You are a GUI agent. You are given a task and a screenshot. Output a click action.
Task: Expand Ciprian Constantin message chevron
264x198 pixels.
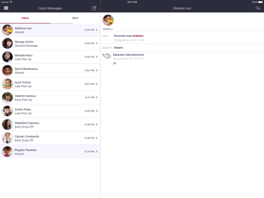click(97, 138)
